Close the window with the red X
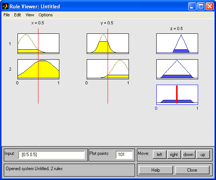The width and height of the screenshot is (216, 180). tap(210, 6)
